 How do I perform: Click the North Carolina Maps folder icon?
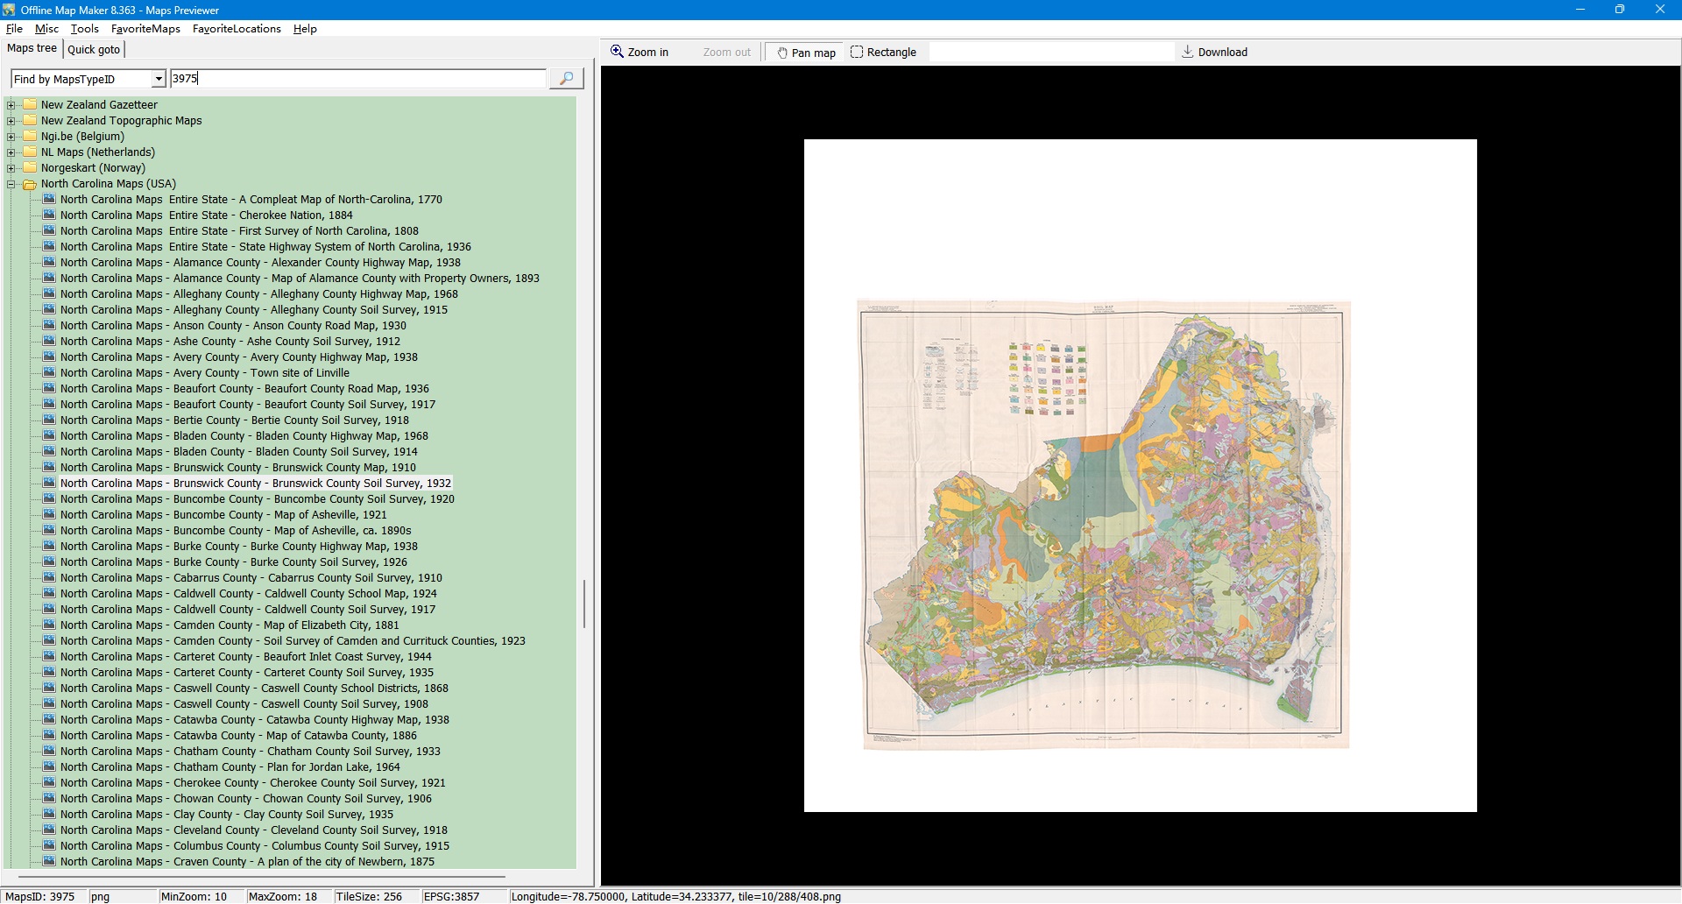[30, 184]
